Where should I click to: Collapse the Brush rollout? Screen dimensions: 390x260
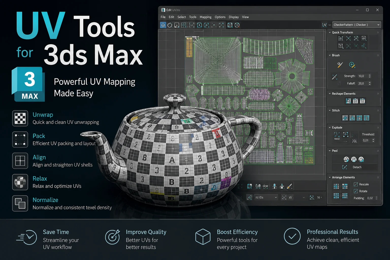pos(330,55)
